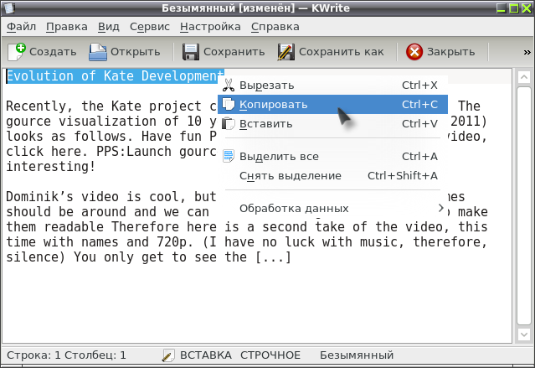
Task: Click the KWrite window icon in title bar
Action: click(x=9, y=8)
